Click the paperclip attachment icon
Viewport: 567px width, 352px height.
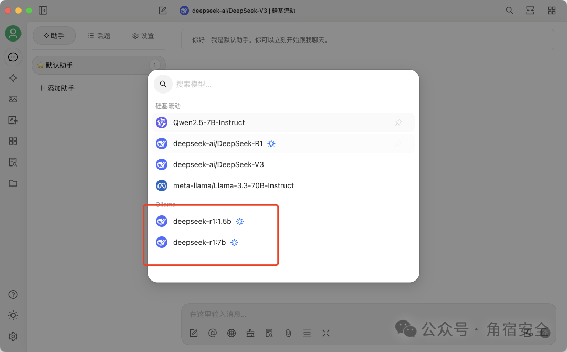288,333
